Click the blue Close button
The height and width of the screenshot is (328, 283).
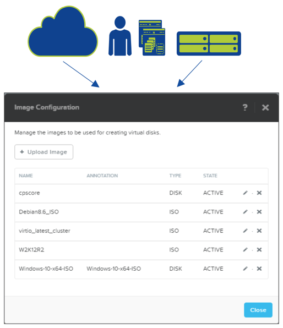(x=258, y=310)
